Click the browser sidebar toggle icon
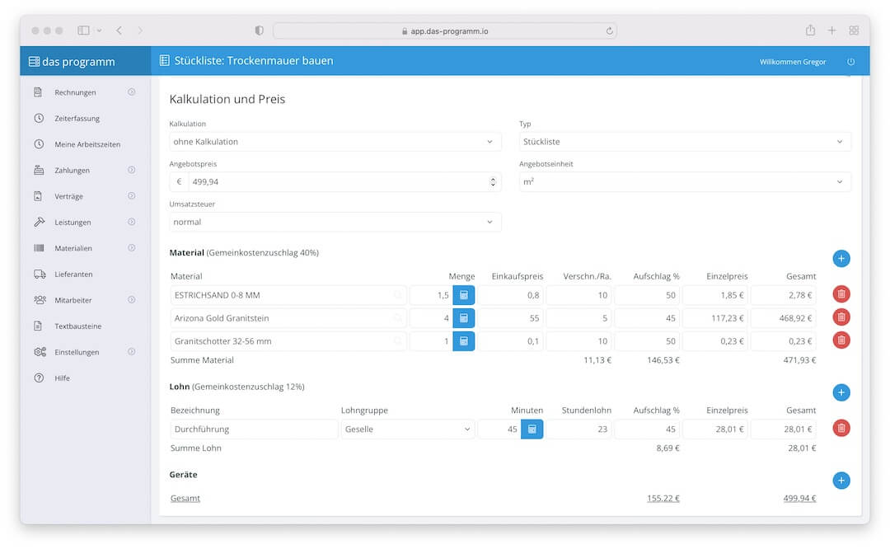This screenshot has height=549, width=890. (83, 30)
